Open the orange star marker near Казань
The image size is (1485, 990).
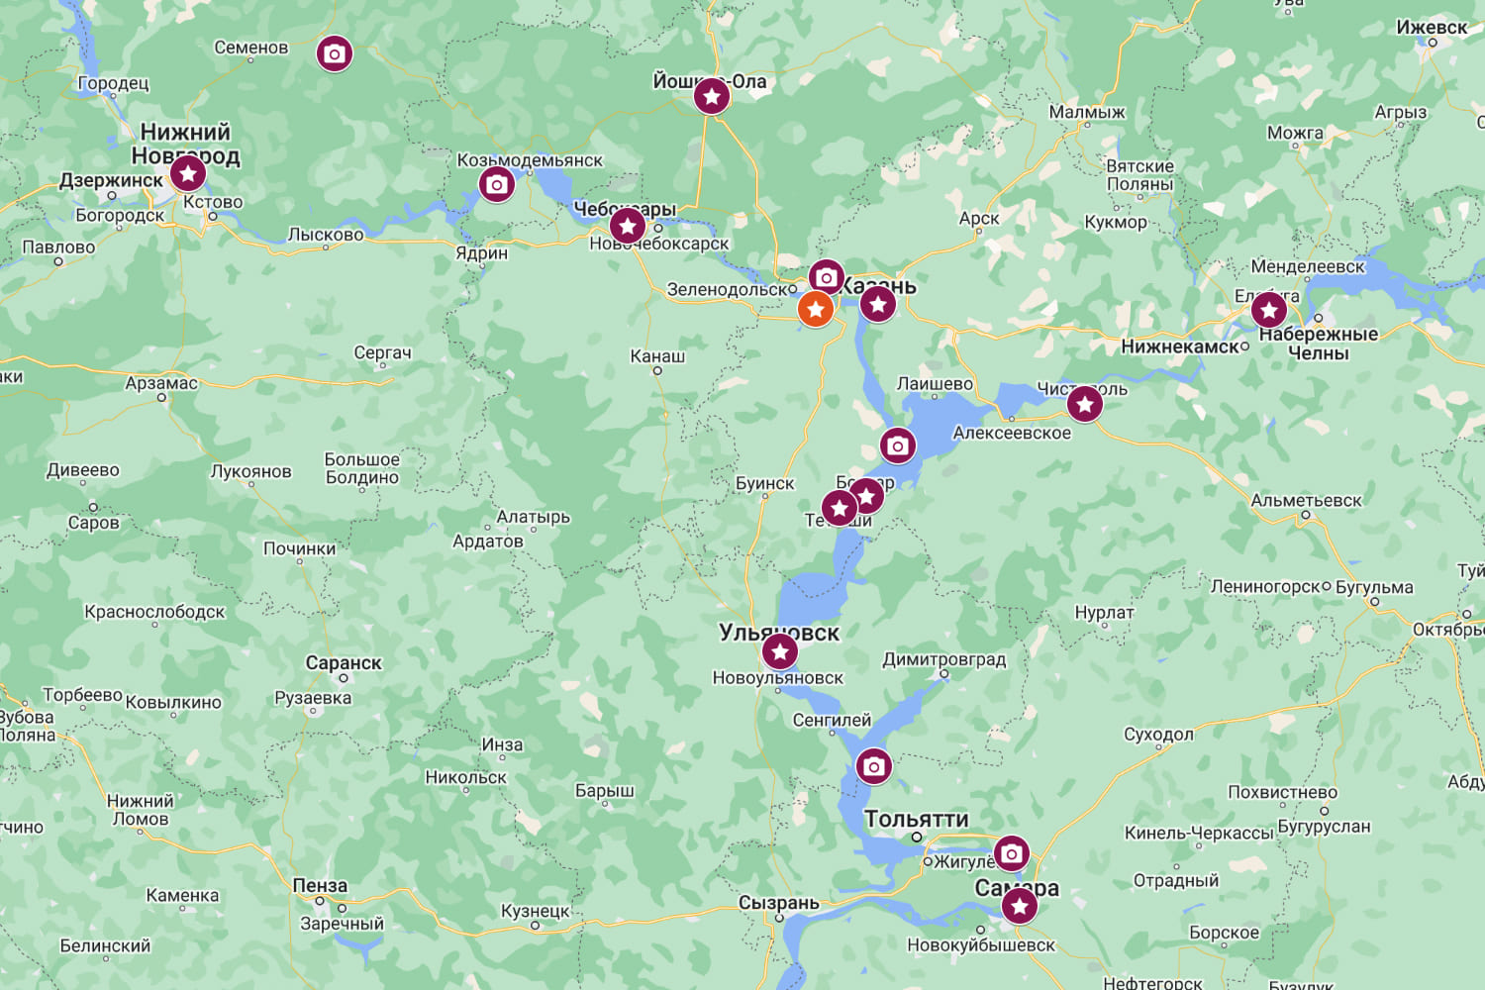coord(816,309)
